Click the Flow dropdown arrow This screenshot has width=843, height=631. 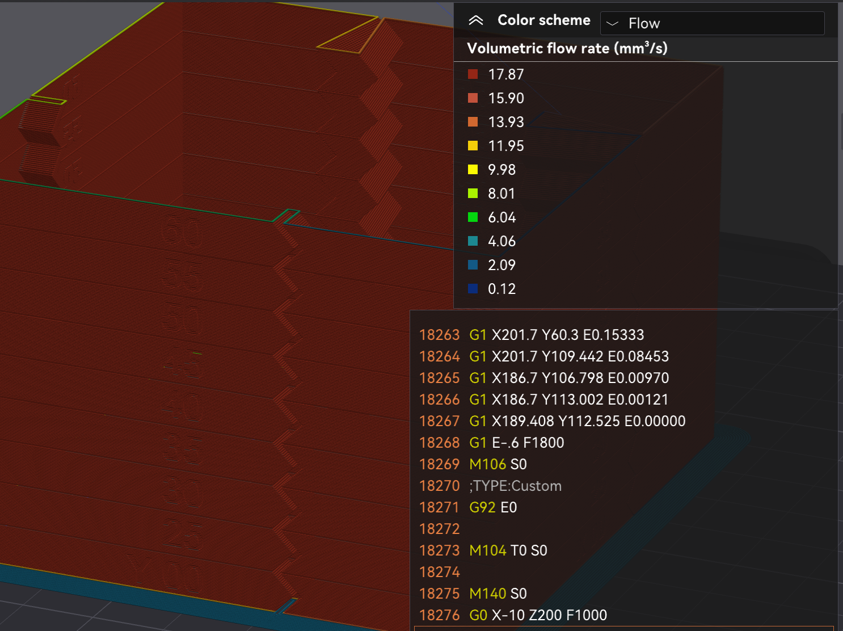click(x=612, y=24)
